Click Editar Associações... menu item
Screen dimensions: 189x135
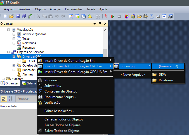(75, 111)
